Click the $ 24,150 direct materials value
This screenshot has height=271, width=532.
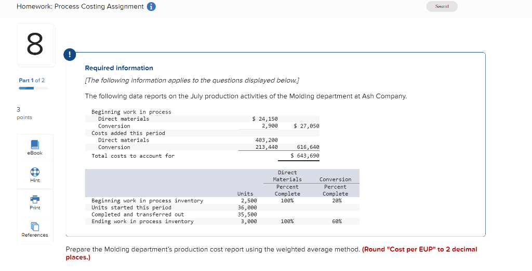point(265,119)
